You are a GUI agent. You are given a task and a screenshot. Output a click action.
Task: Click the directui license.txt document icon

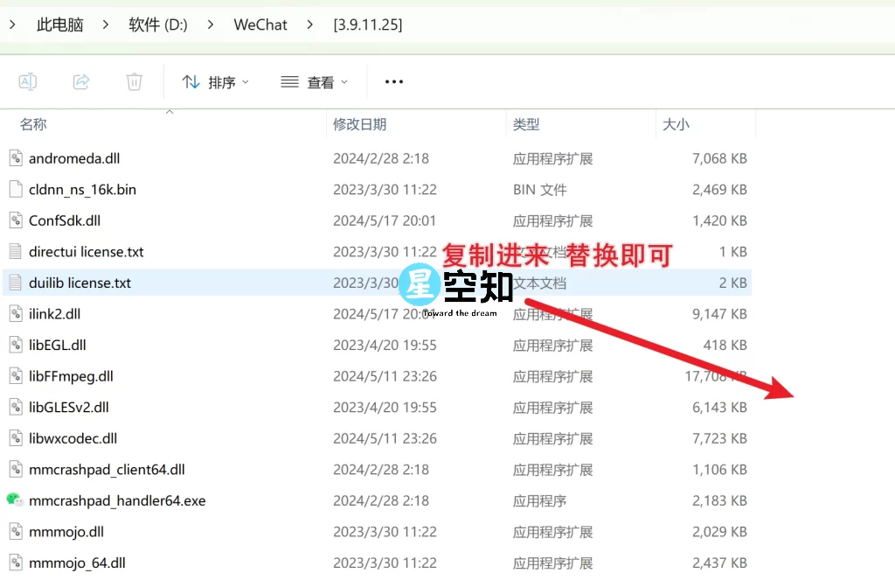click(x=15, y=252)
